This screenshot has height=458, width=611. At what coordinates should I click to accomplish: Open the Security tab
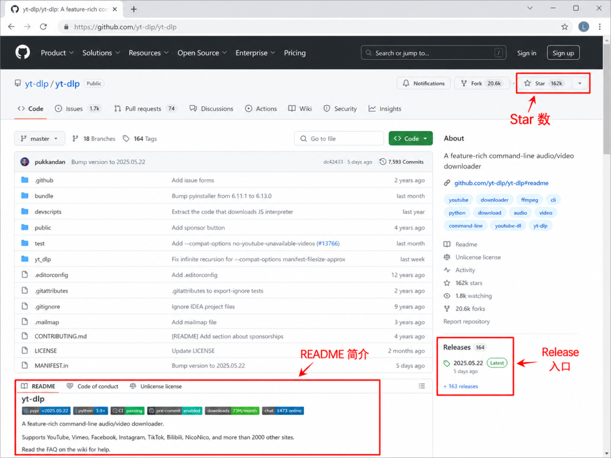coord(340,109)
